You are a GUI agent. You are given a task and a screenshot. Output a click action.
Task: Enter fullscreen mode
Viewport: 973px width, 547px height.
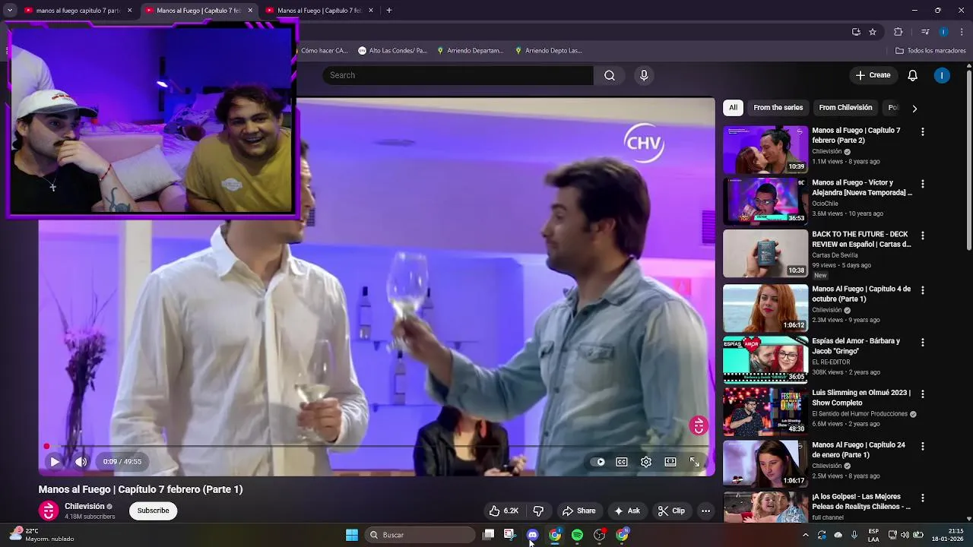click(x=695, y=461)
